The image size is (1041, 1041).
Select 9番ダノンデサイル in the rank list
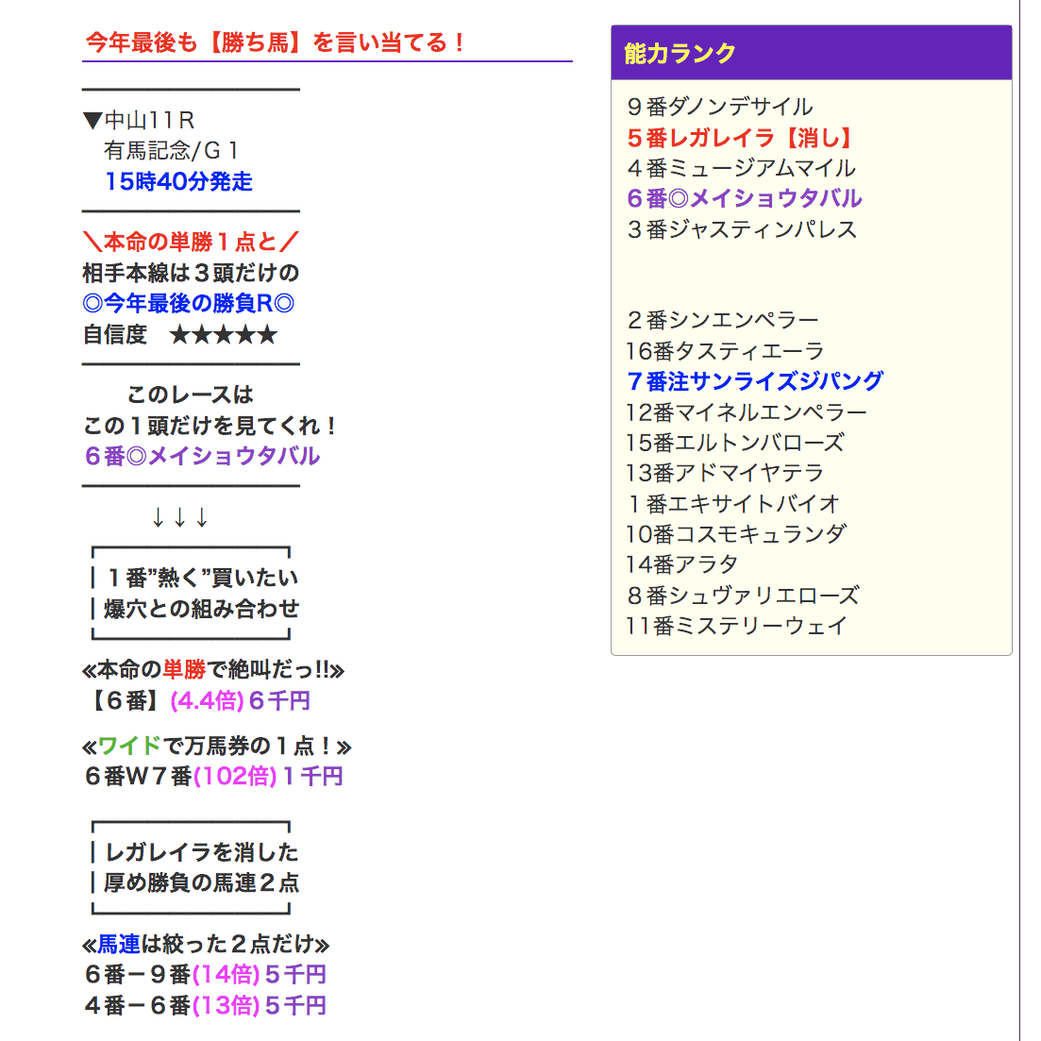(719, 107)
